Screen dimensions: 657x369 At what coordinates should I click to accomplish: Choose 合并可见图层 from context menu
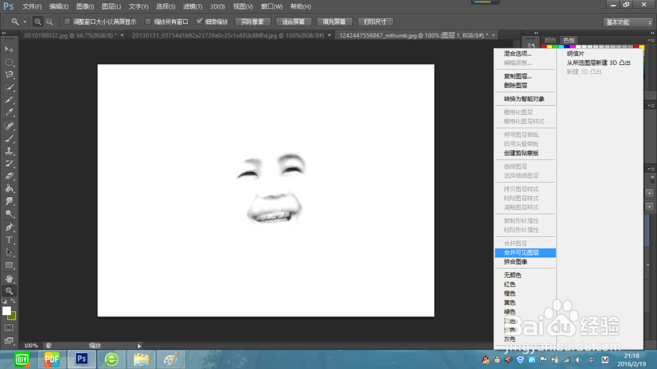click(521, 253)
